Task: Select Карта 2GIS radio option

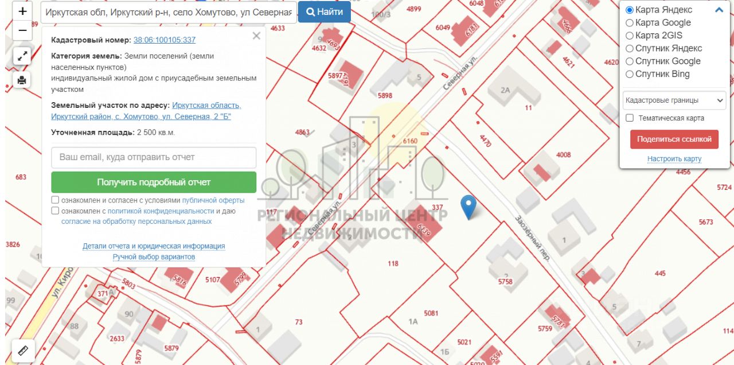Action: (629, 36)
